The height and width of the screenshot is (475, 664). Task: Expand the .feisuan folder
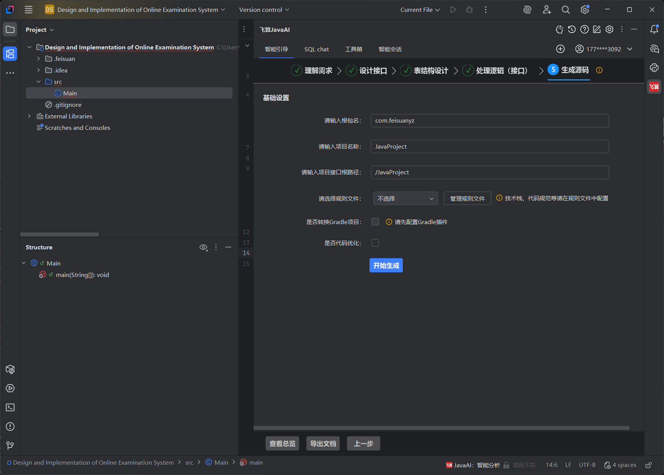pyautogui.click(x=38, y=59)
